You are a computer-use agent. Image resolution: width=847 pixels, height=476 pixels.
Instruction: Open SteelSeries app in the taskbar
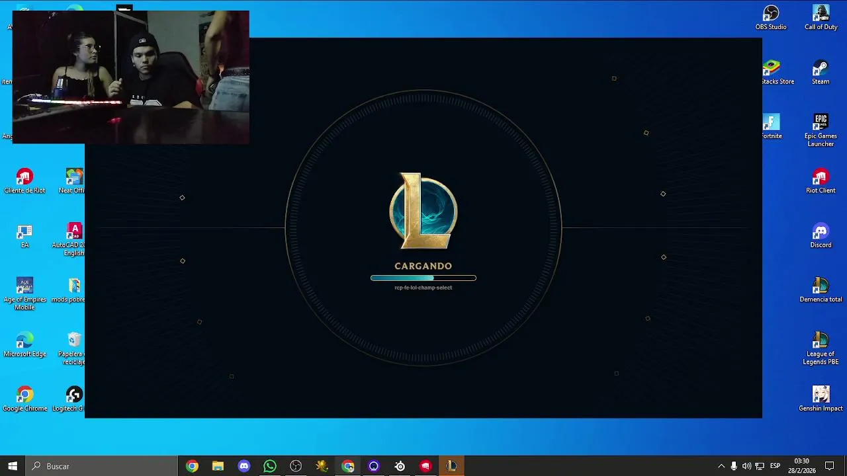(x=400, y=466)
